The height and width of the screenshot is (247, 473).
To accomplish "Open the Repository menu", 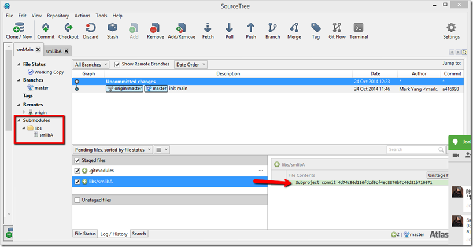I will tap(58, 16).
